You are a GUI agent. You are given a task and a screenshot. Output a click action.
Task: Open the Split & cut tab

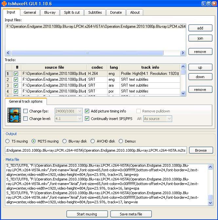pyautogui.click(x=72, y=12)
